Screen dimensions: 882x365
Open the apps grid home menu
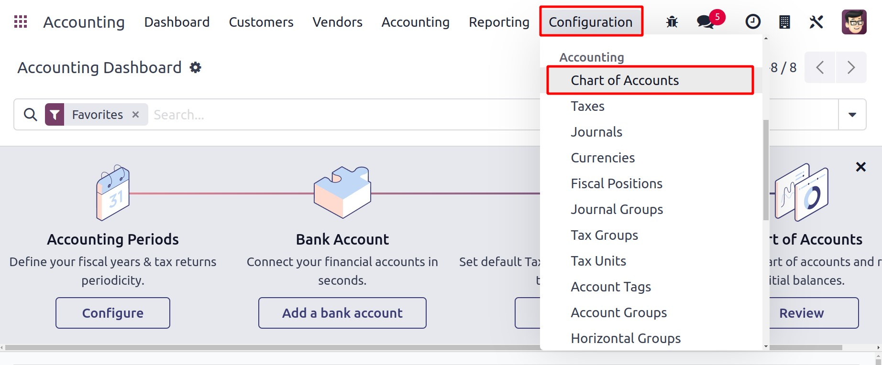click(x=21, y=22)
